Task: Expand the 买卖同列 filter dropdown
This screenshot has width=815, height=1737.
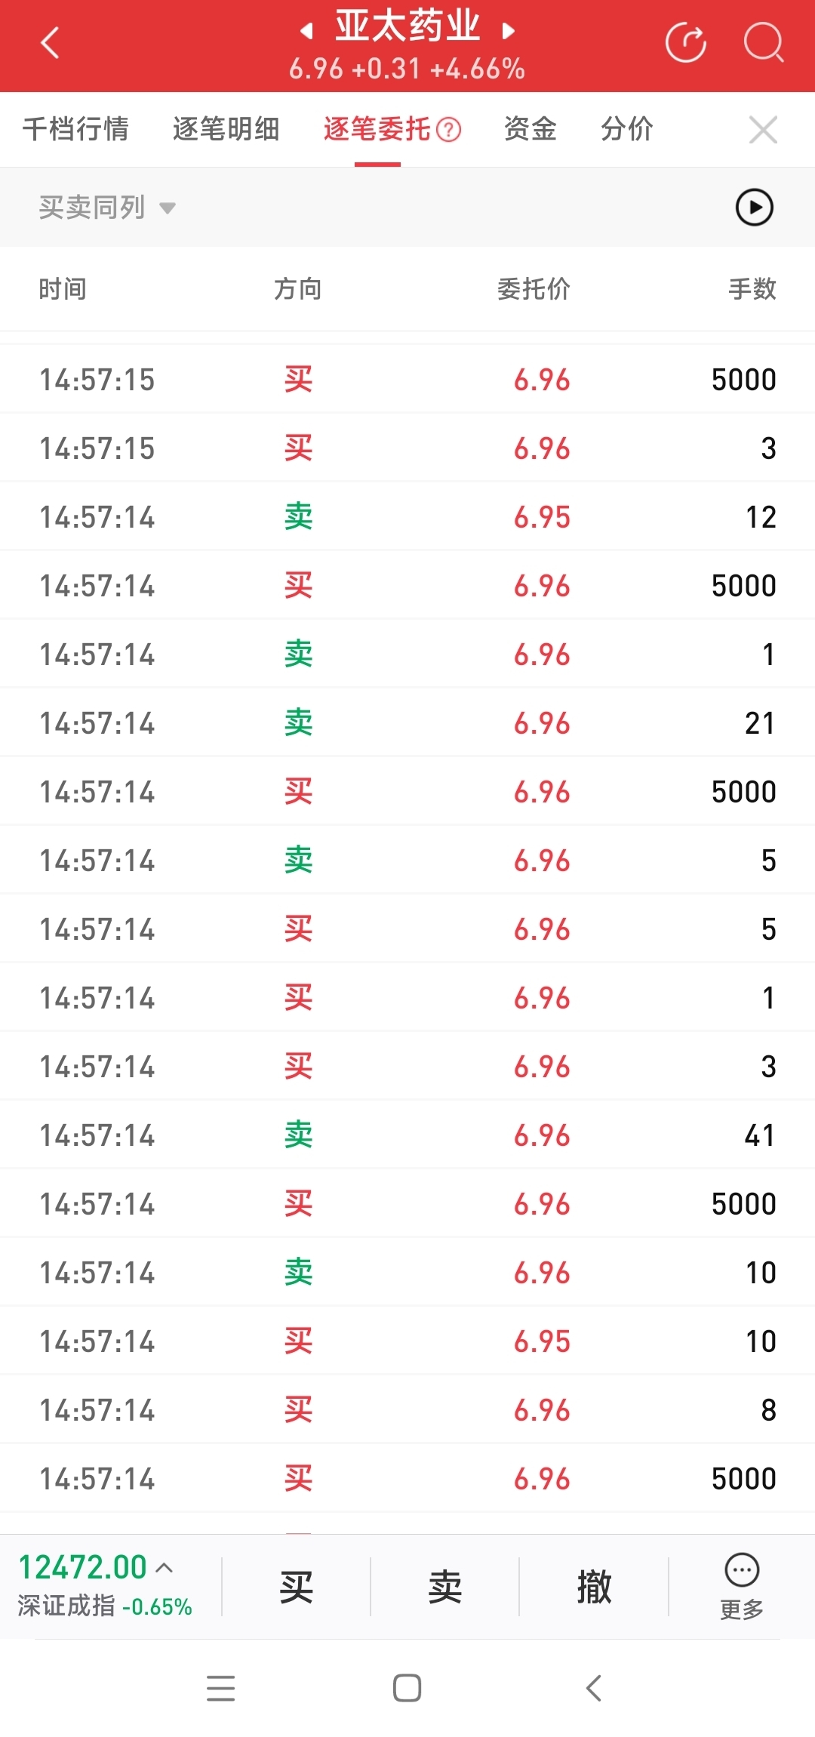Action: (x=107, y=207)
